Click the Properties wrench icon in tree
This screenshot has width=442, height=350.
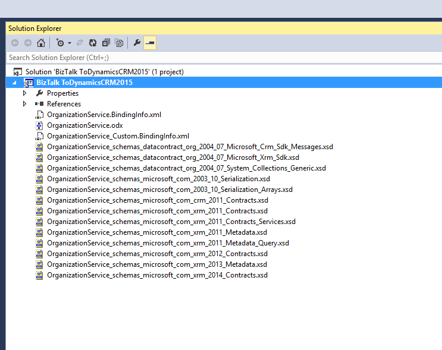tap(39, 93)
